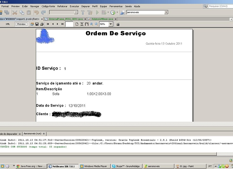
Task: Click the Redo arrow icon
Action: pyautogui.click(x=43, y=13)
